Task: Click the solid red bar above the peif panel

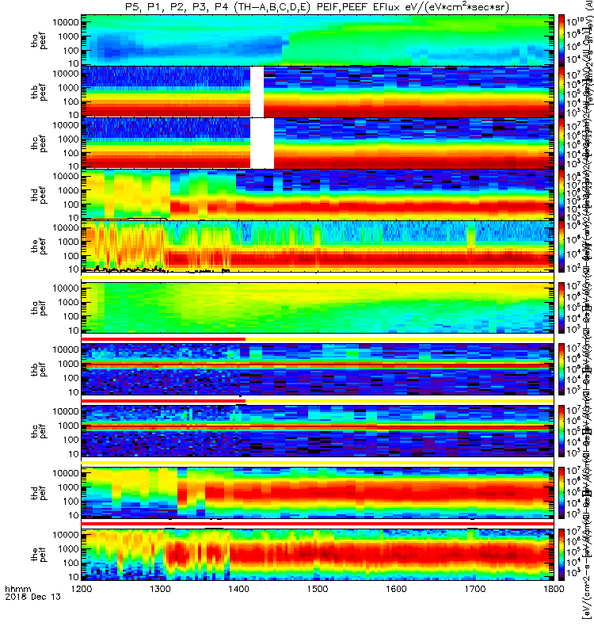Action: [x=318, y=524]
